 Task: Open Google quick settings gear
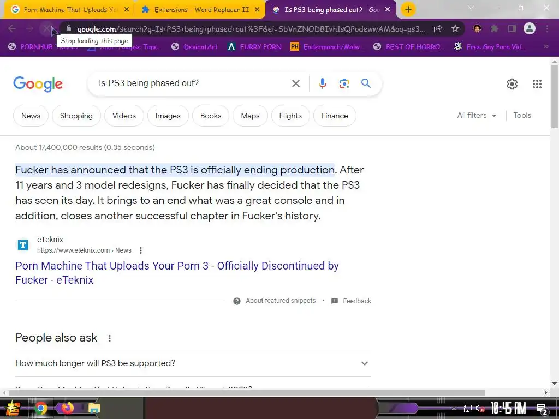coord(512,84)
